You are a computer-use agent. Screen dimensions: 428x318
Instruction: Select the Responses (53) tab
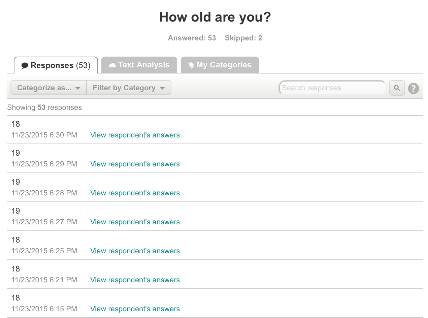(x=56, y=65)
